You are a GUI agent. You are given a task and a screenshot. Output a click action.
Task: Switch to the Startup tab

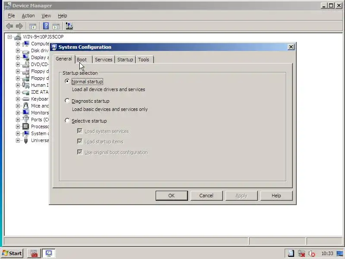[125, 60]
